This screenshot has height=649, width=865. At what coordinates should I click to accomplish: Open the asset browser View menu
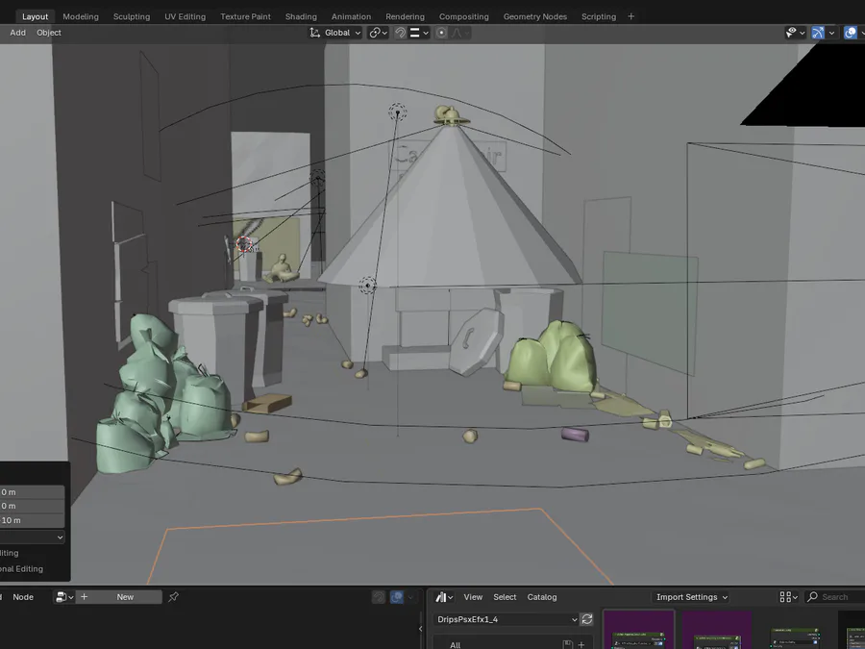(x=473, y=597)
